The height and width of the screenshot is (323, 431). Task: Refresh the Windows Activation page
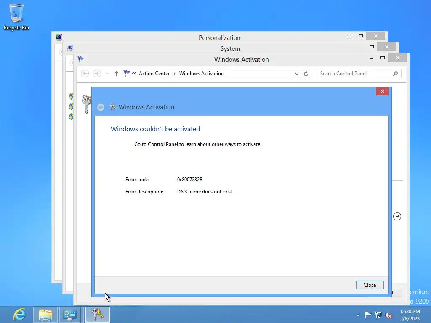pos(306,74)
